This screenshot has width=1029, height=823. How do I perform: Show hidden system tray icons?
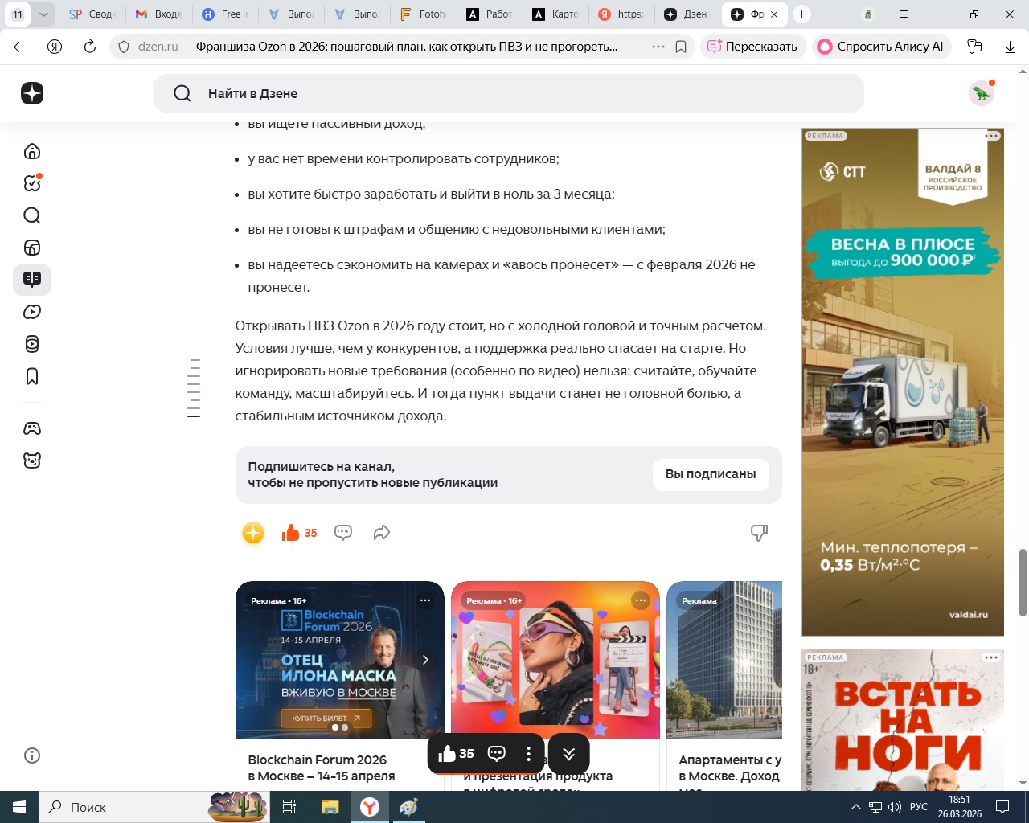click(x=856, y=807)
